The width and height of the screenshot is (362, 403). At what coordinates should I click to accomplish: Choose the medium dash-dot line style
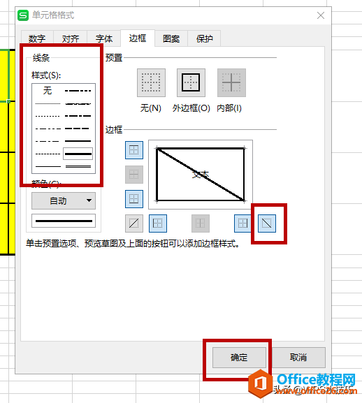coord(78,116)
